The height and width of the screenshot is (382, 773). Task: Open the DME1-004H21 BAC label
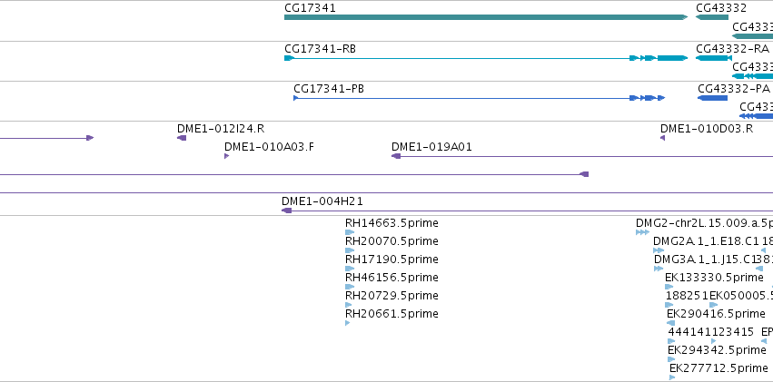[x=322, y=201]
